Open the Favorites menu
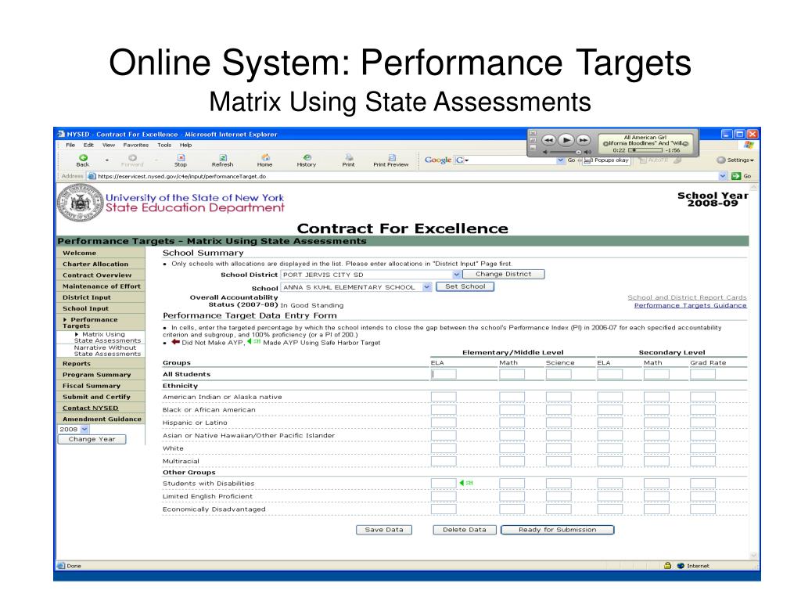 point(136,145)
